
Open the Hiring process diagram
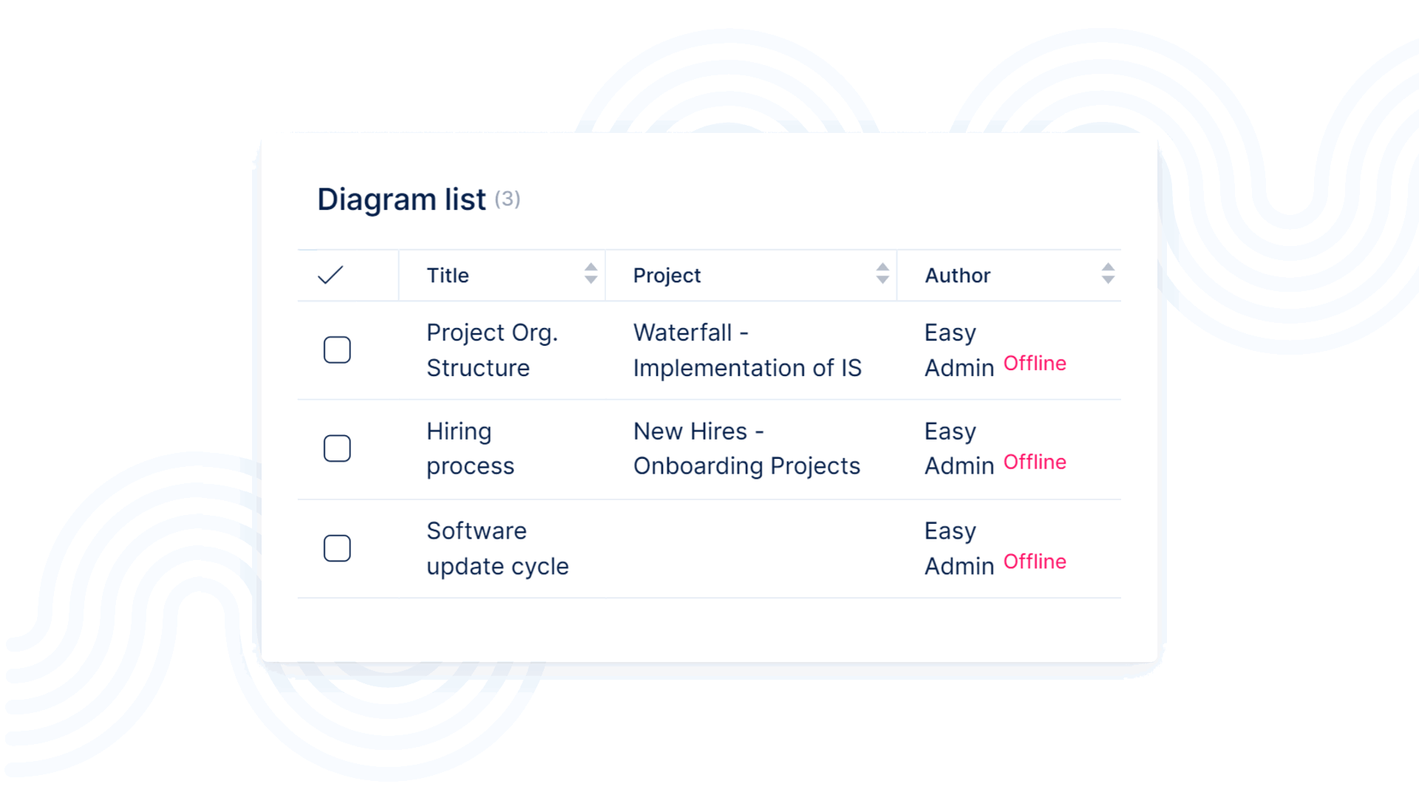click(x=470, y=448)
